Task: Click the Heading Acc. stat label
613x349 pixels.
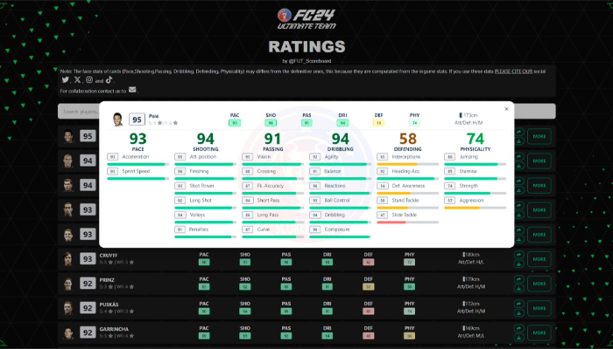Action: click(406, 171)
